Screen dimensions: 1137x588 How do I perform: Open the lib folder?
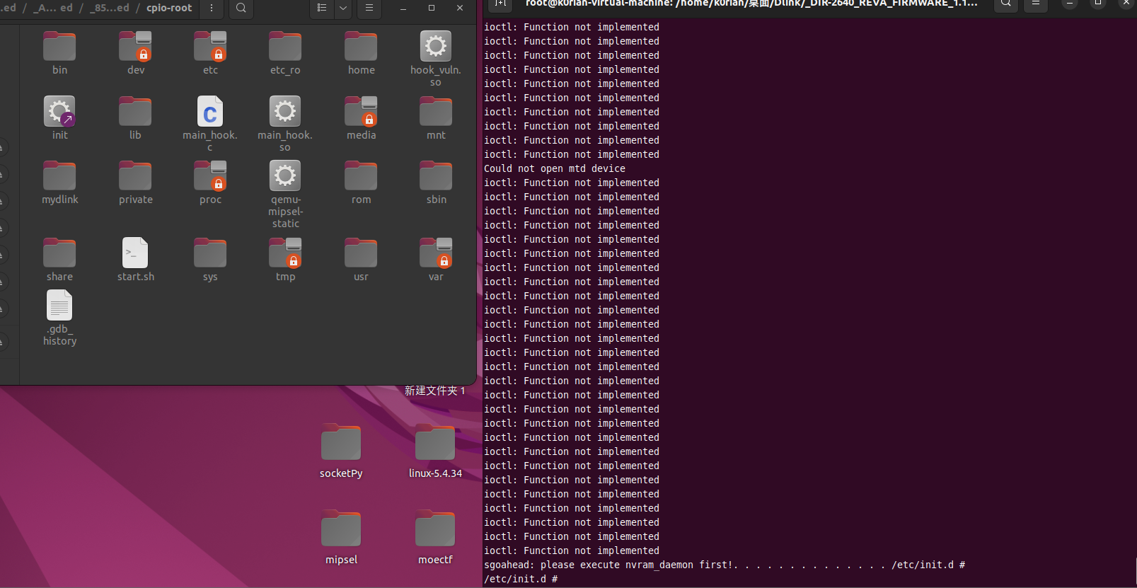tap(135, 117)
